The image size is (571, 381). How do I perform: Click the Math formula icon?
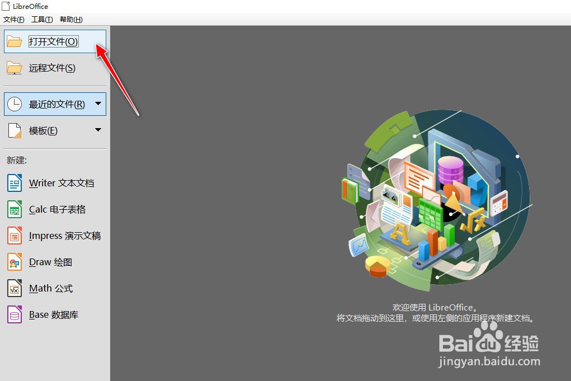pos(15,289)
